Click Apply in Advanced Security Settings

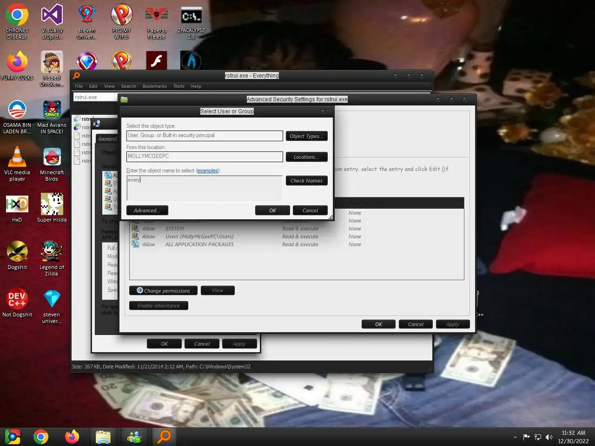point(453,324)
